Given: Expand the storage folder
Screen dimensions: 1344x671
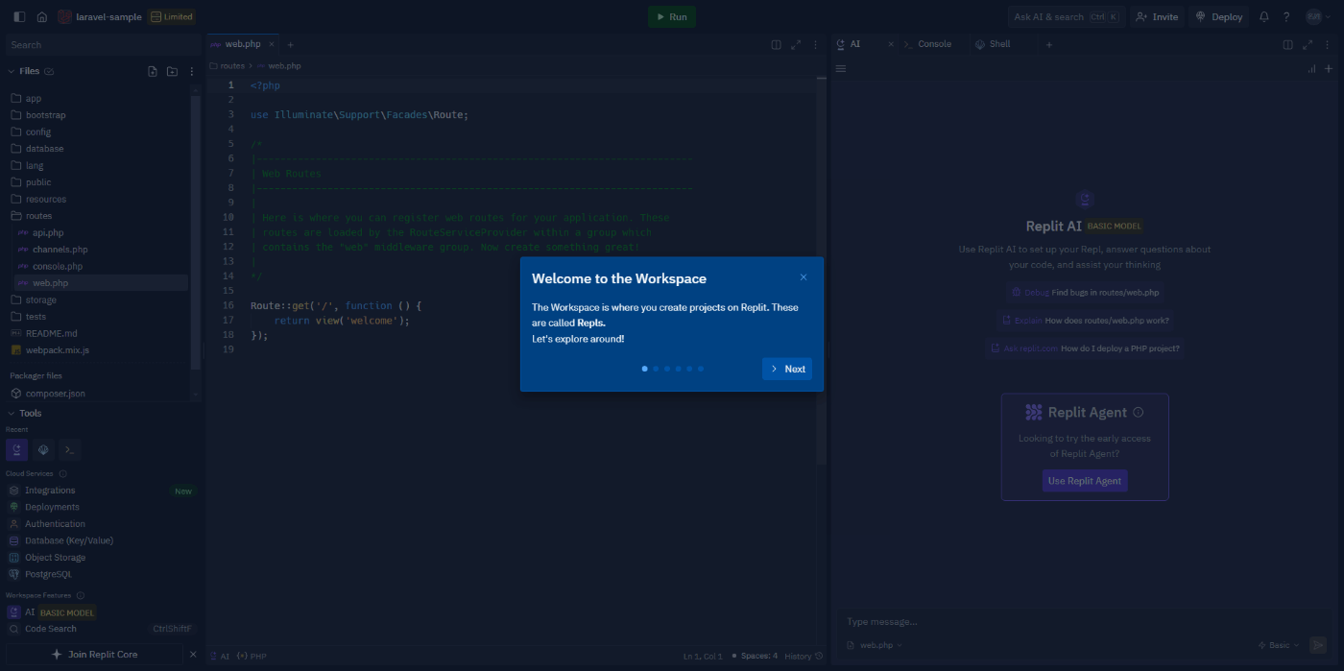Looking at the screenshot, I should (x=98, y=300).
